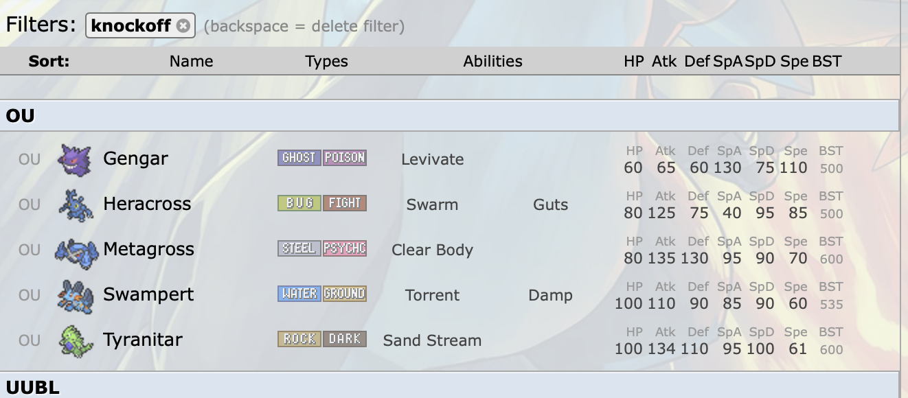Click Tyranitar's Sand Stream ability
Image resolution: width=908 pixels, height=398 pixels.
click(432, 340)
